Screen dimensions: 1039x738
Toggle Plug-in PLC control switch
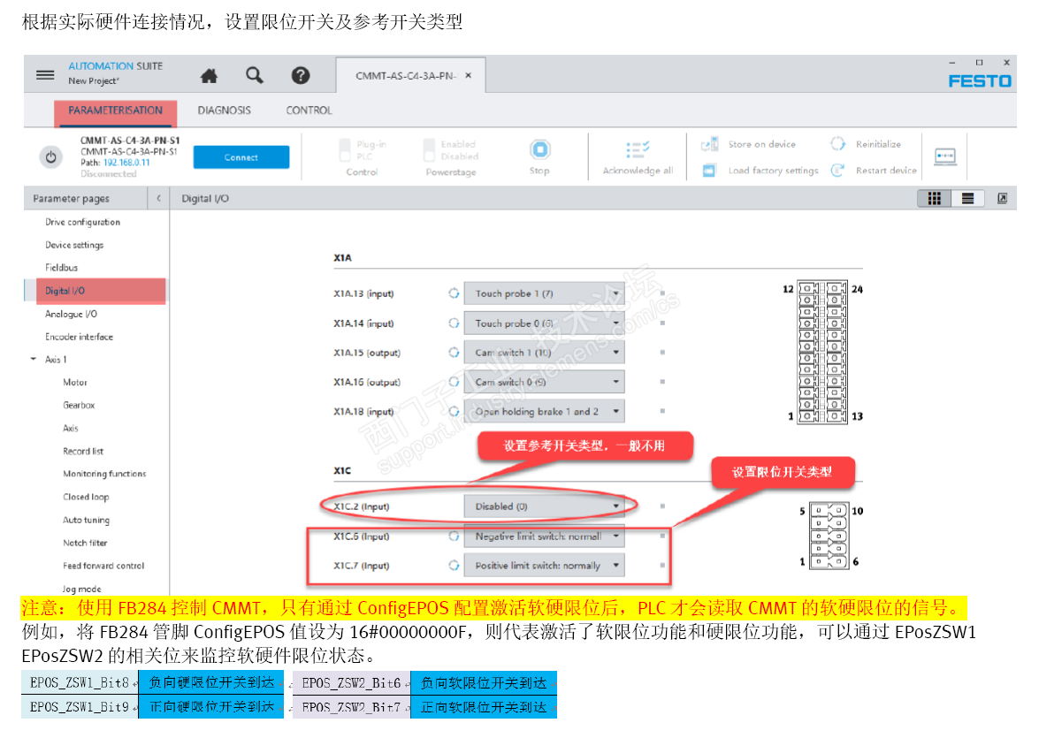click(x=345, y=149)
